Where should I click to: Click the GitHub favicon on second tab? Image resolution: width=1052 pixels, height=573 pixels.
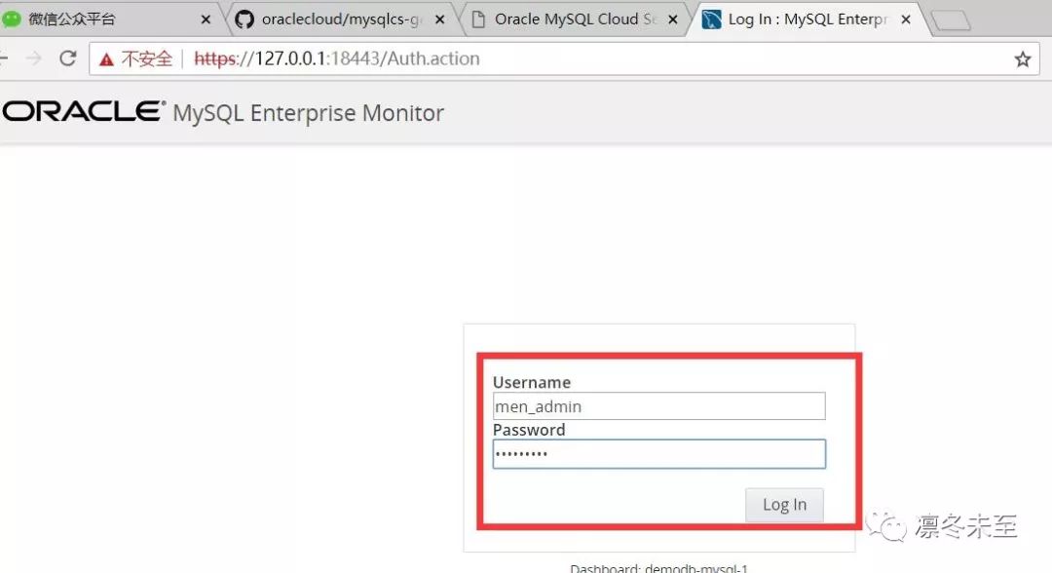(244, 19)
